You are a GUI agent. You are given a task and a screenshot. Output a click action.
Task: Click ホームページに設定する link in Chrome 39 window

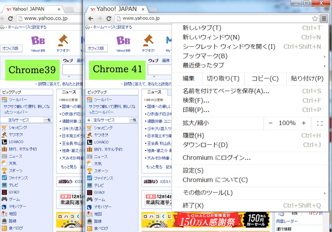point(27,28)
